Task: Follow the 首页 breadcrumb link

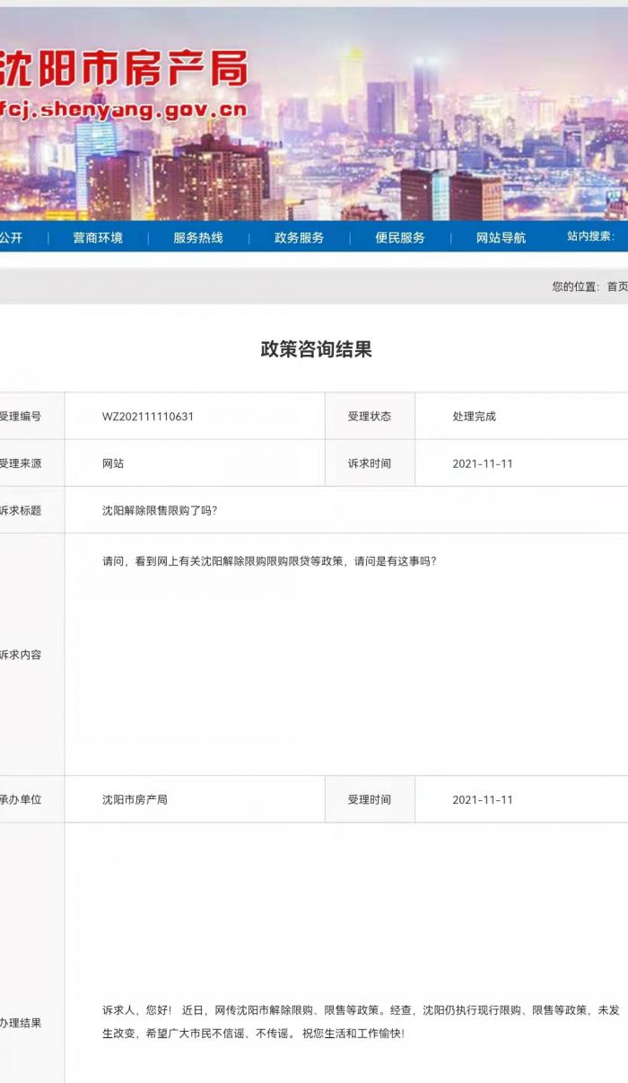Action: pos(616,286)
